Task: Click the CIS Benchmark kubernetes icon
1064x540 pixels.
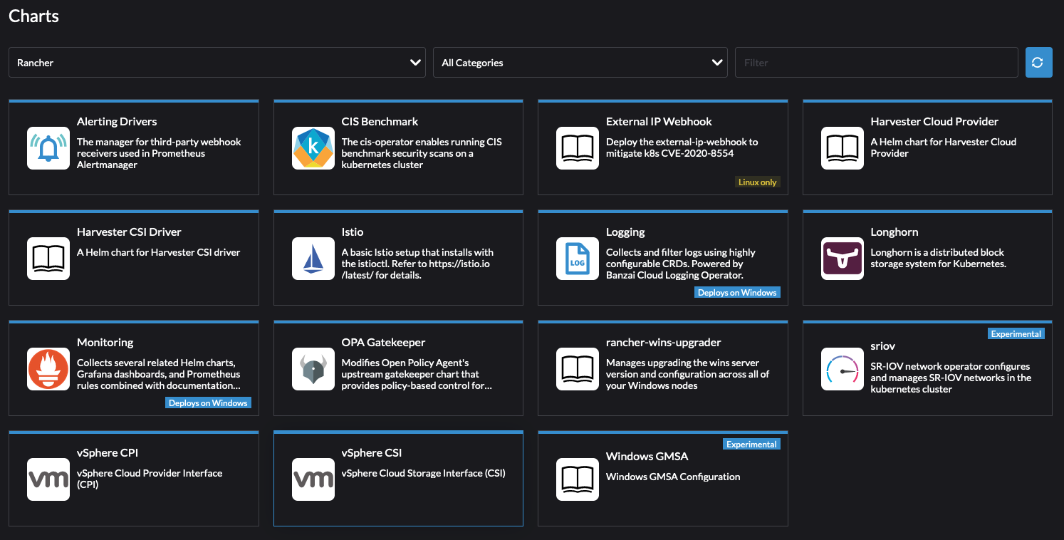Action: pos(313,147)
